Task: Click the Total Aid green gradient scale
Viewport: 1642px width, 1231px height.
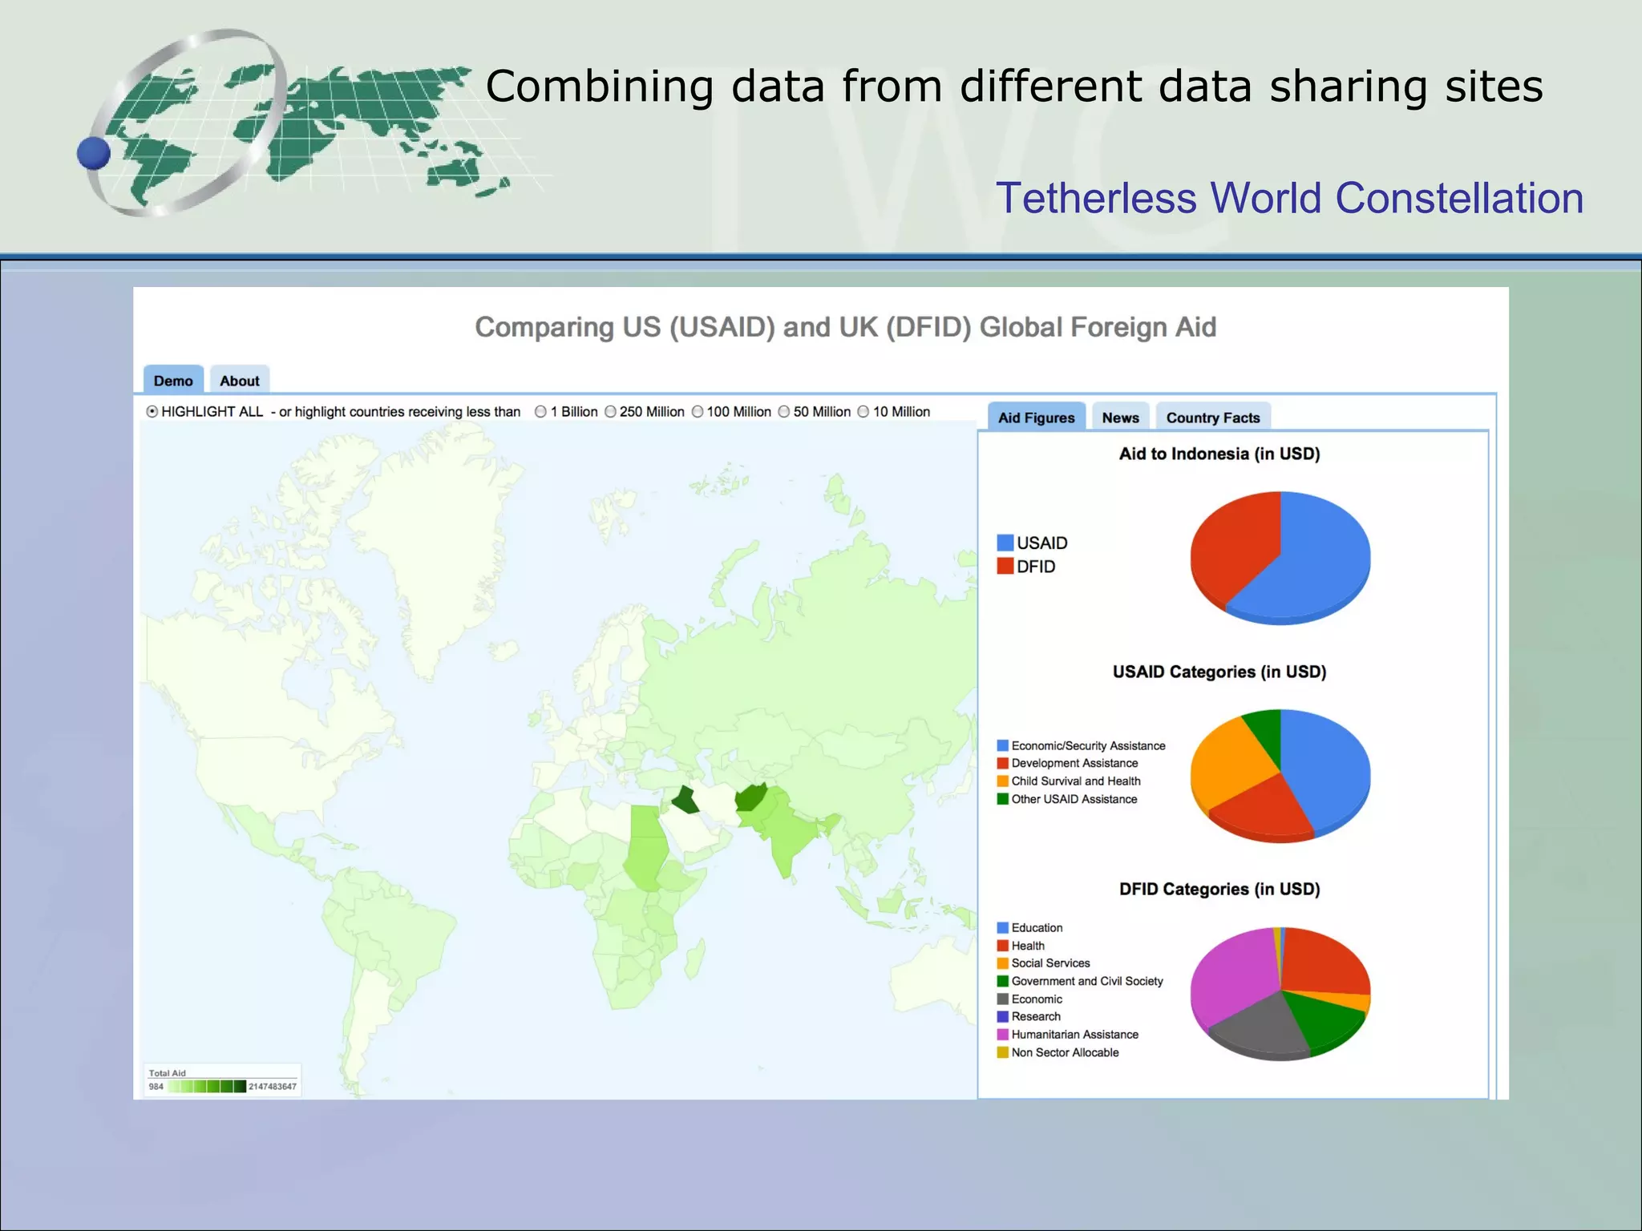Action: click(x=207, y=1087)
